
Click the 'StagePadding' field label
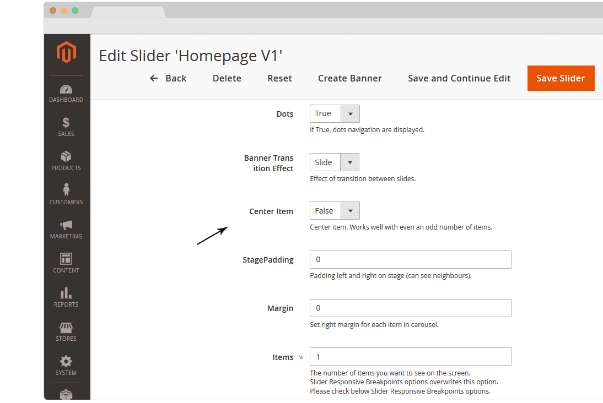tap(268, 260)
